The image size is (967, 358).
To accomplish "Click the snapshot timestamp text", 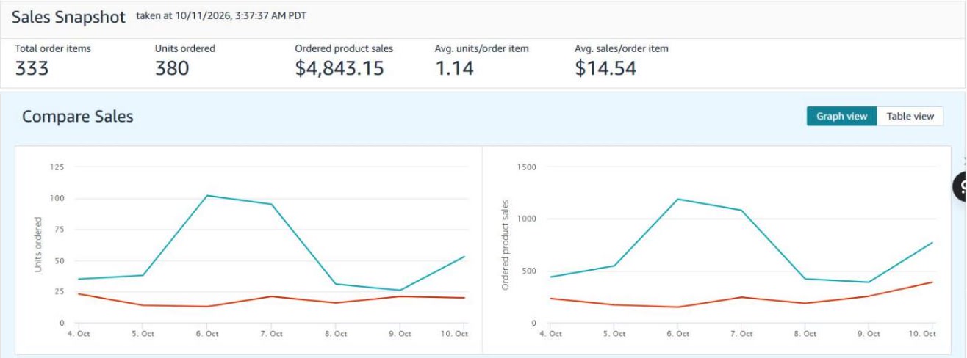I will [221, 16].
